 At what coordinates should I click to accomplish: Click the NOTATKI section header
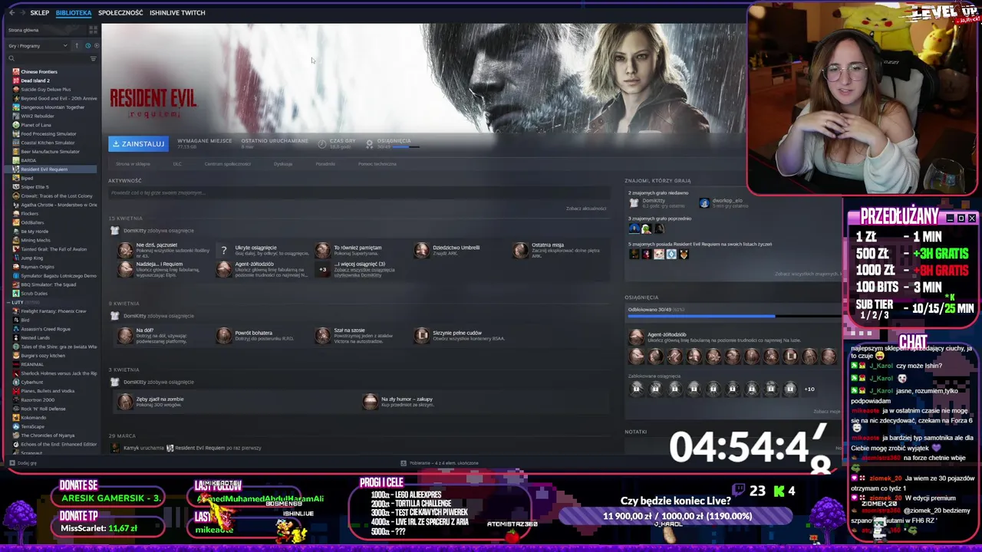pyautogui.click(x=636, y=432)
